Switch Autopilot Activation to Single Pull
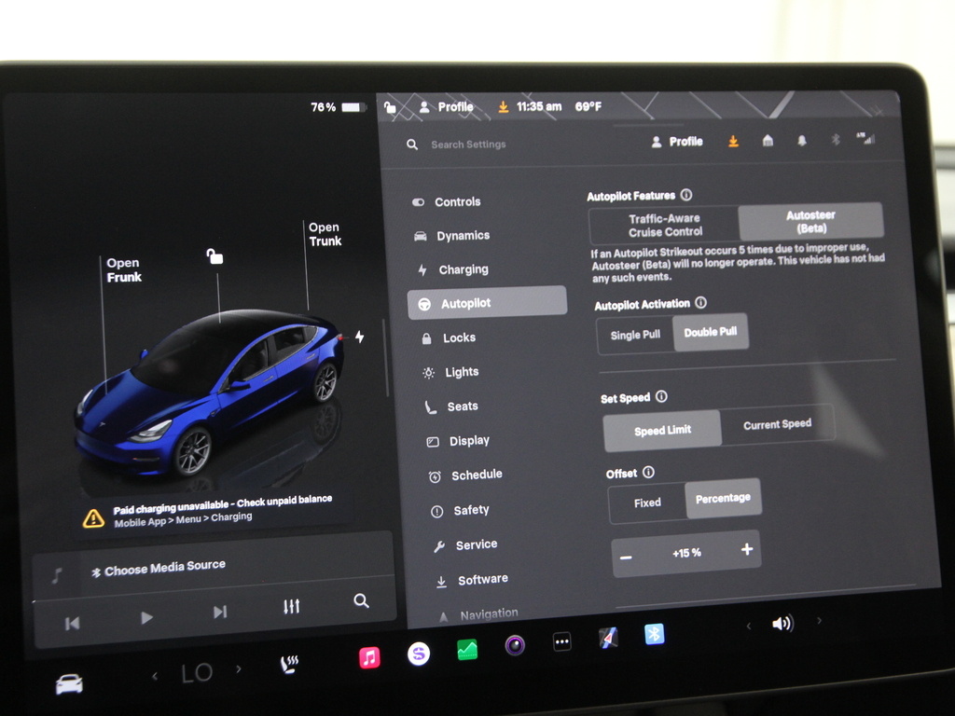Image resolution: width=955 pixels, height=716 pixels. pyautogui.click(x=635, y=335)
